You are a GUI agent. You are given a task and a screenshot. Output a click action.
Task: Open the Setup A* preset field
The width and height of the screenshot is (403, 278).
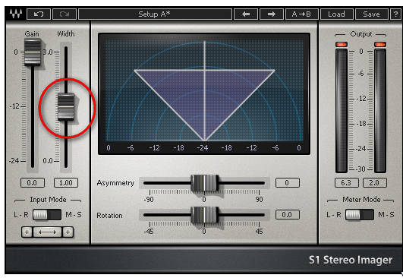pyautogui.click(x=155, y=14)
